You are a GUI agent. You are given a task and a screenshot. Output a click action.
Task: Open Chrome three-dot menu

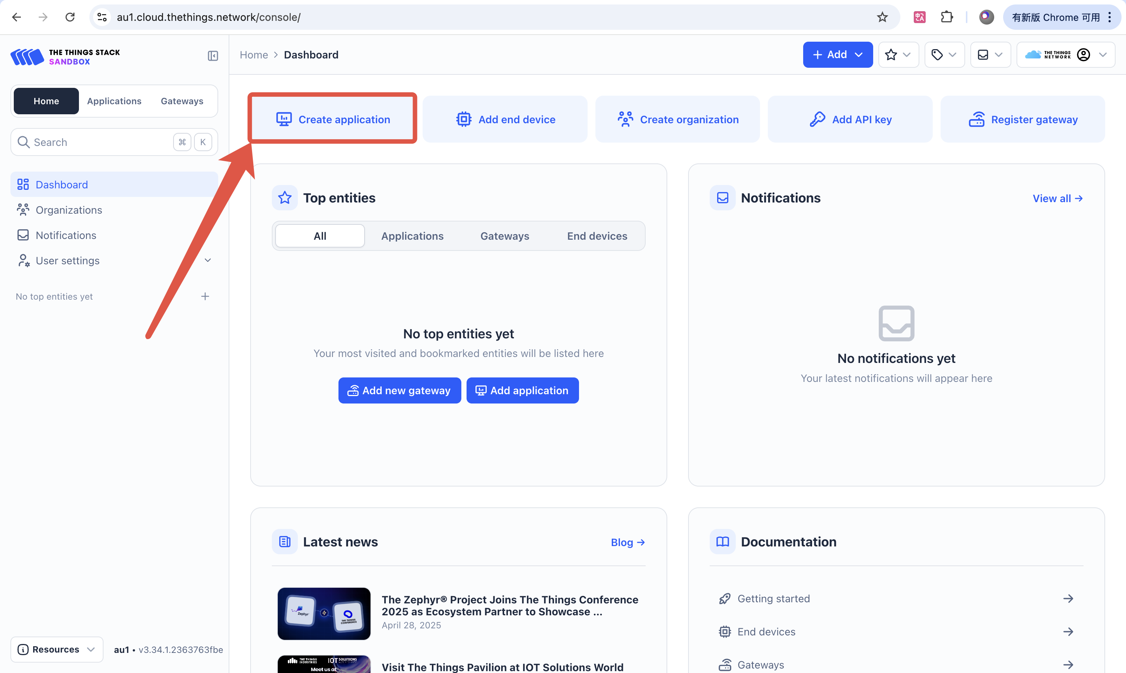pyautogui.click(x=1110, y=17)
